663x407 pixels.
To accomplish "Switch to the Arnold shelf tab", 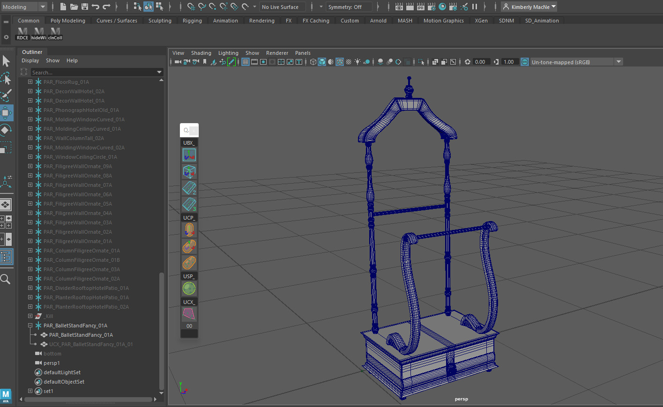I will tap(378, 21).
